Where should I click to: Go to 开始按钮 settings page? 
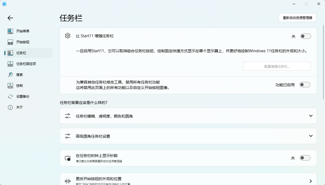(28, 42)
